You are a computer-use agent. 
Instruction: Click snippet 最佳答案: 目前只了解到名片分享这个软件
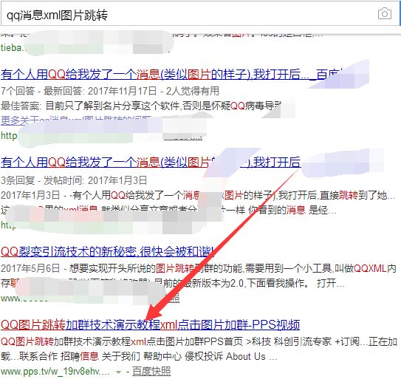141,106
